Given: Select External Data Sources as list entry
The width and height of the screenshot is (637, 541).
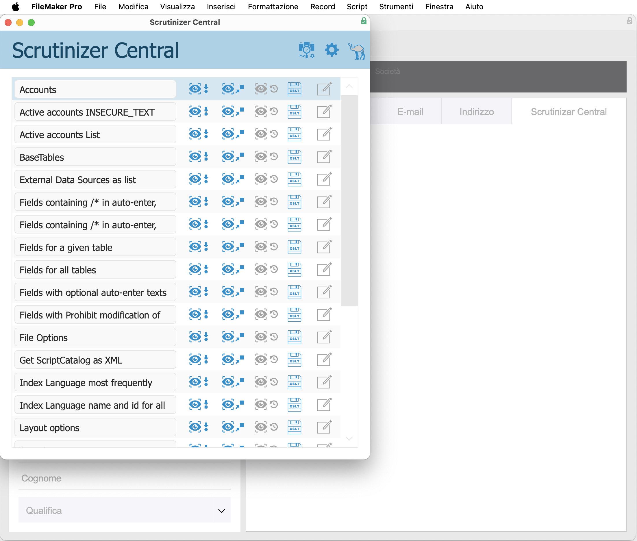Looking at the screenshot, I should (x=95, y=180).
